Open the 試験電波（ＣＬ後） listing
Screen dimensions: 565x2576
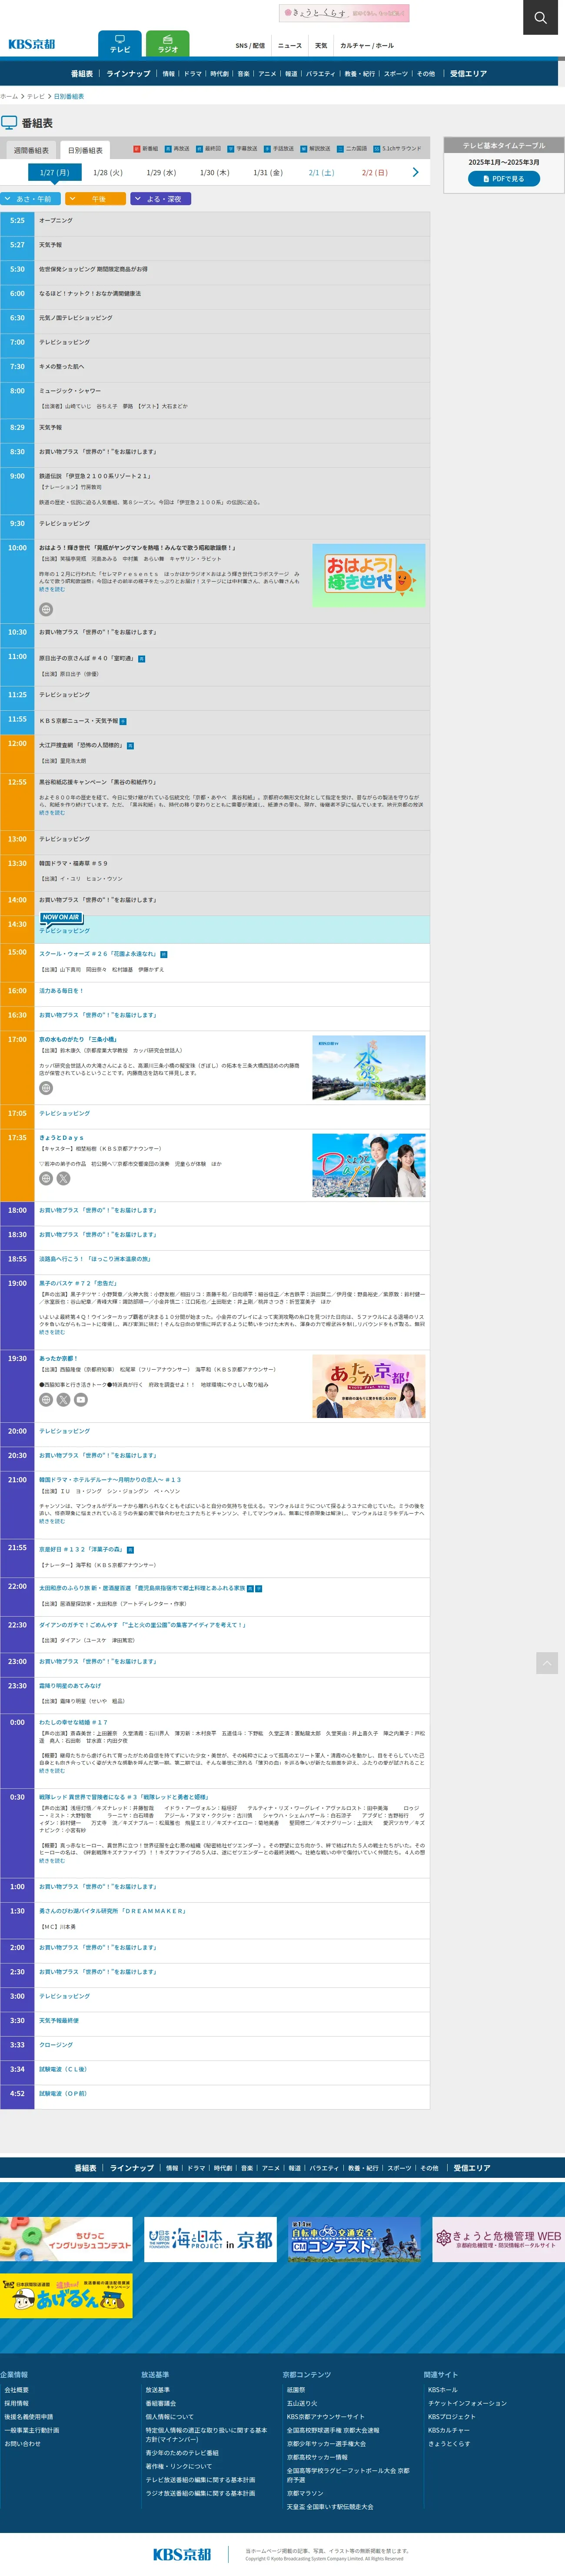(63, 2069)
